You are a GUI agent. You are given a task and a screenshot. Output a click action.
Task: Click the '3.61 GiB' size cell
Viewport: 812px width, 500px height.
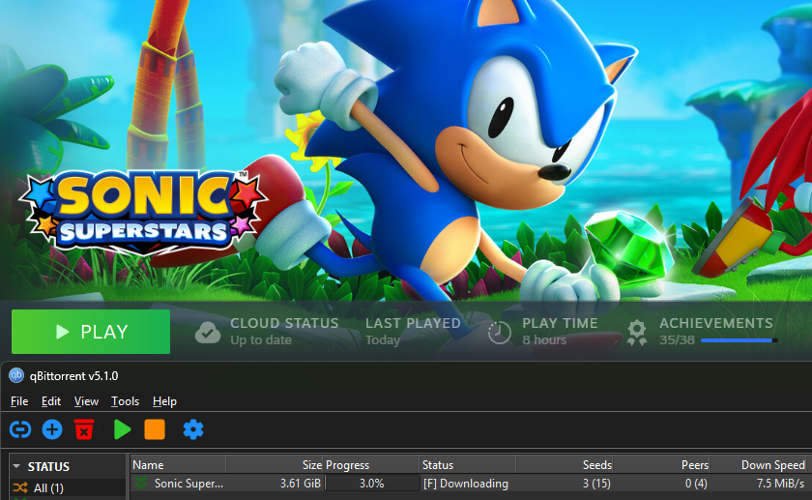click(301, 484)
